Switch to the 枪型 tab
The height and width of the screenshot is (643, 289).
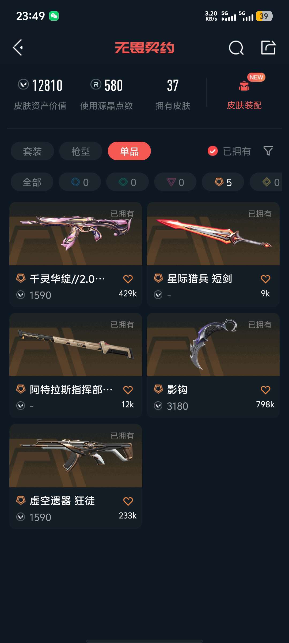[x=81, y=151]
